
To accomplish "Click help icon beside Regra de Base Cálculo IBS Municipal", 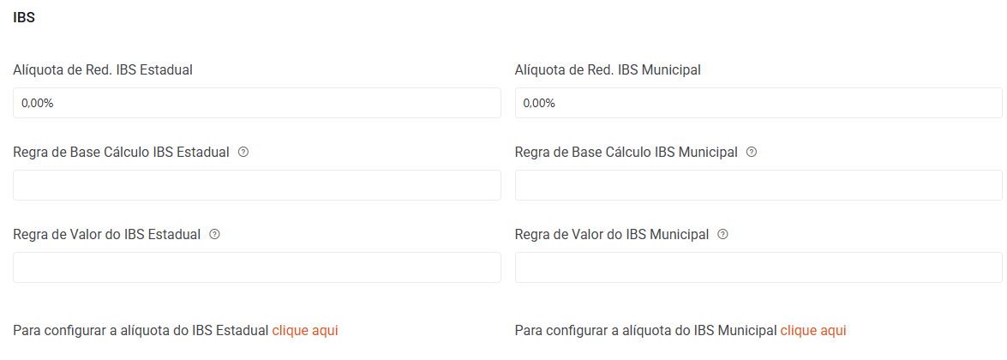I will [752, 152].
